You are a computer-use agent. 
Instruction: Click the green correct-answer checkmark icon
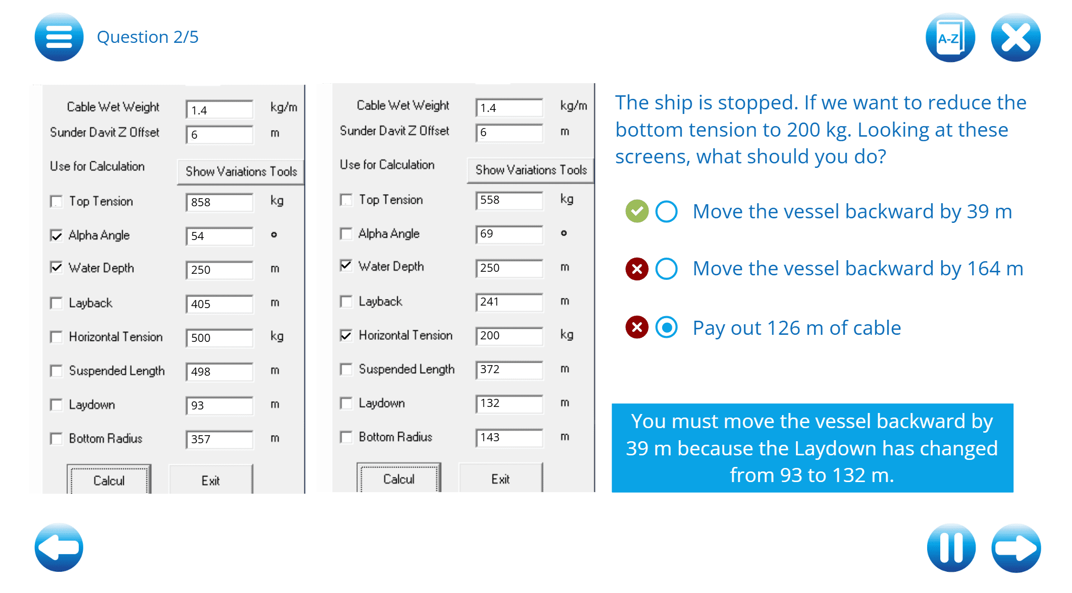pos(637,211)
